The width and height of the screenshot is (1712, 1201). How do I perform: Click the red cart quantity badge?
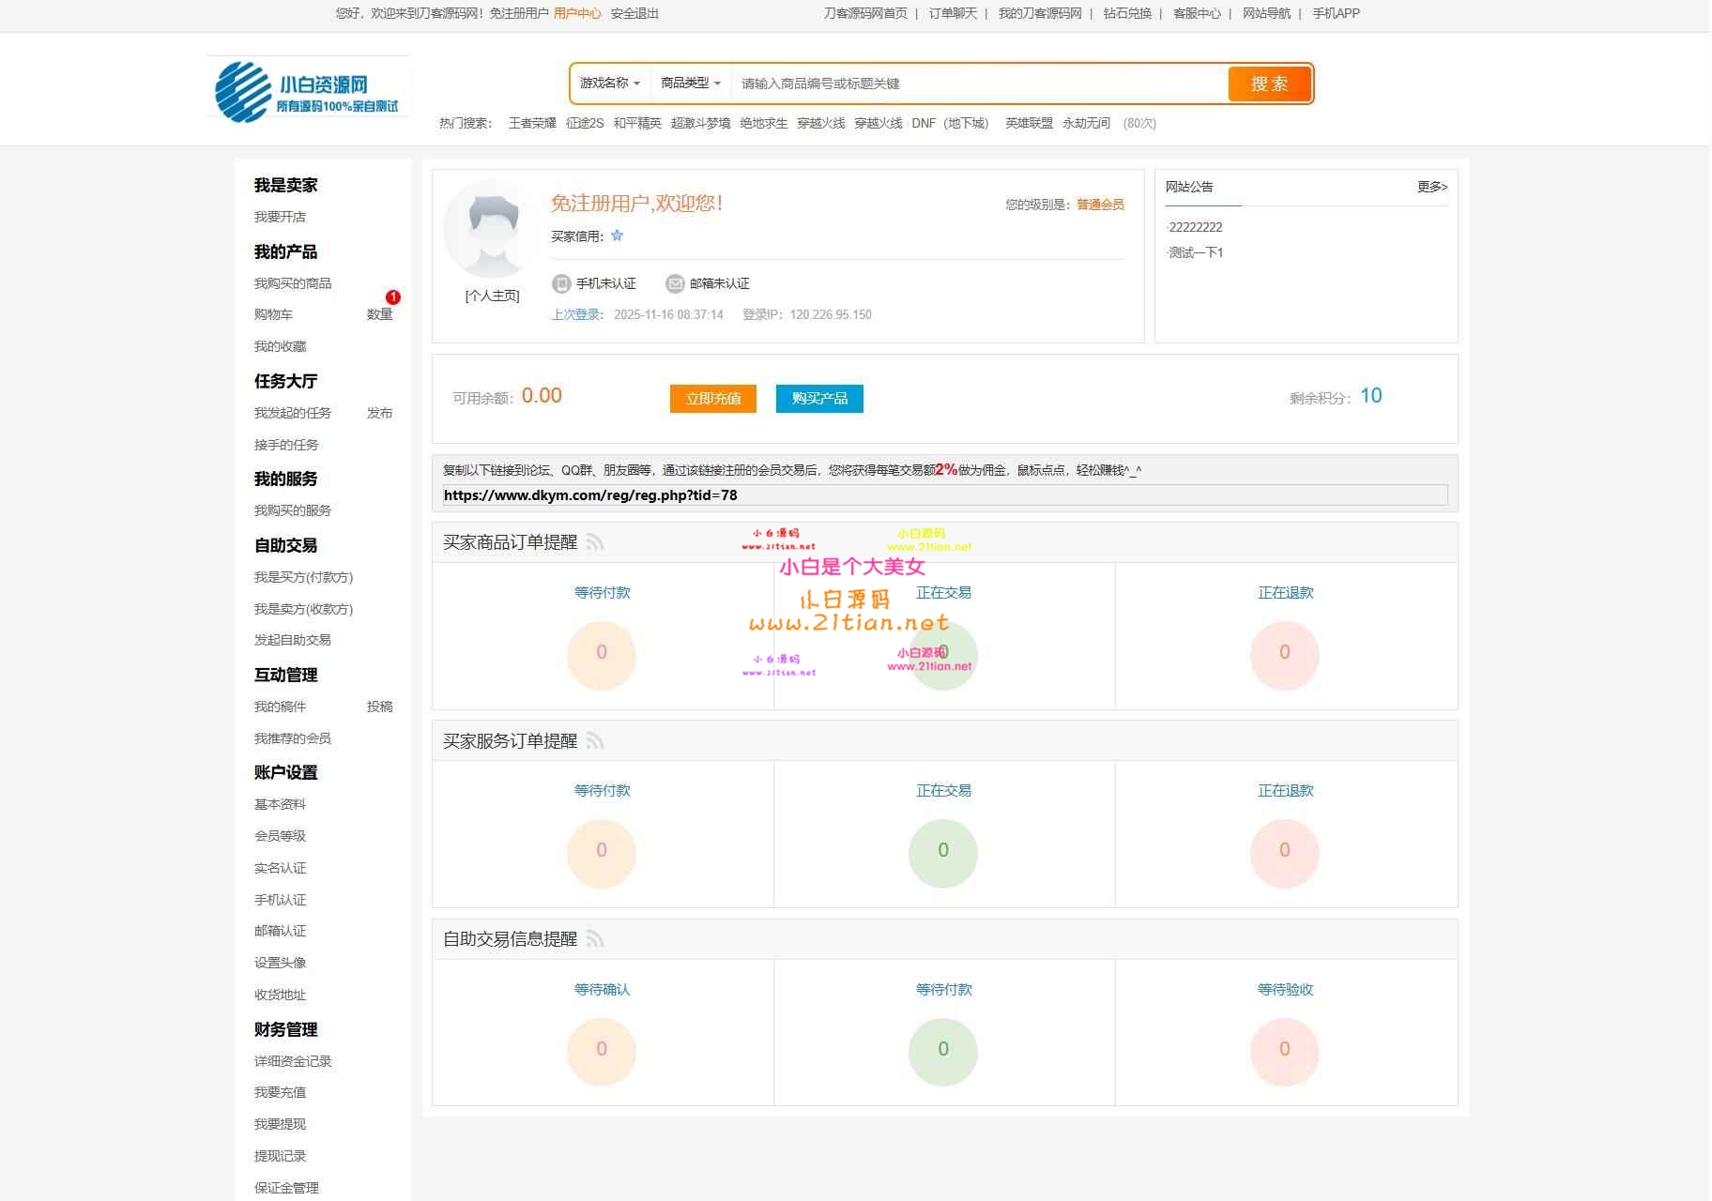pos(392,297)
